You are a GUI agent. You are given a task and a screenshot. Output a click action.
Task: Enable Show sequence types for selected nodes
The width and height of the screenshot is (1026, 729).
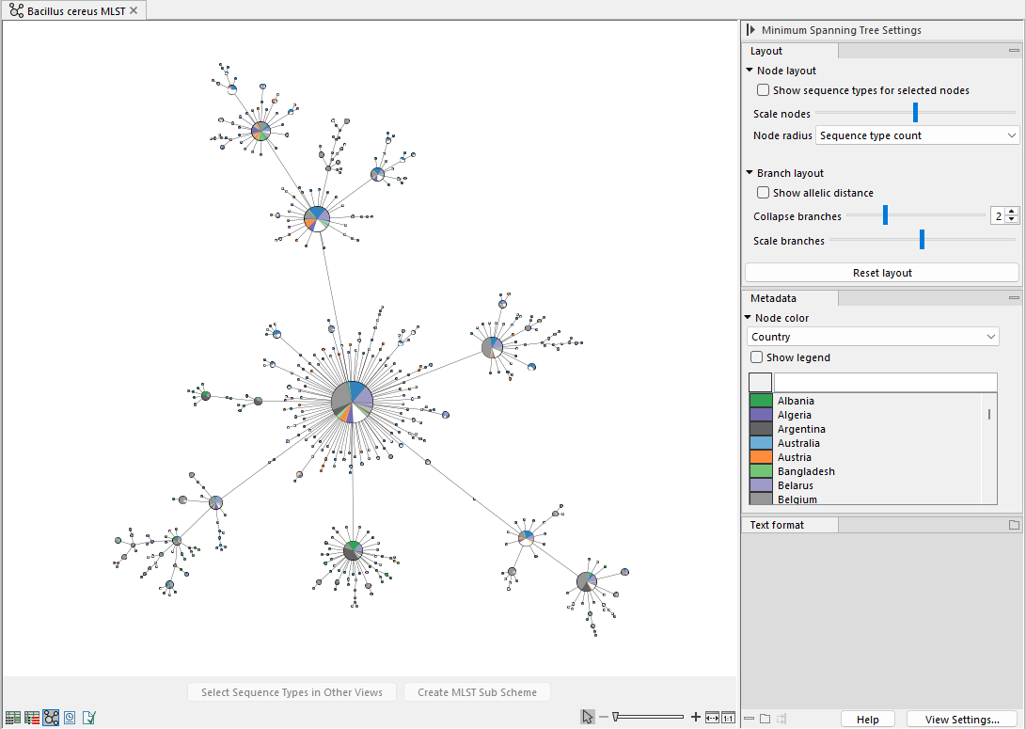coord(764,91)
